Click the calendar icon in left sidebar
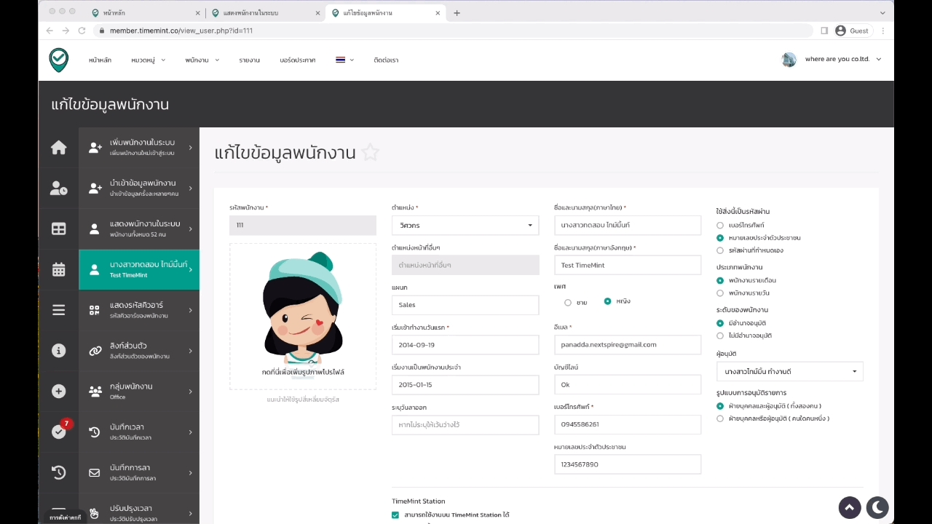This screenshot has height=524, width=932. 59,269
